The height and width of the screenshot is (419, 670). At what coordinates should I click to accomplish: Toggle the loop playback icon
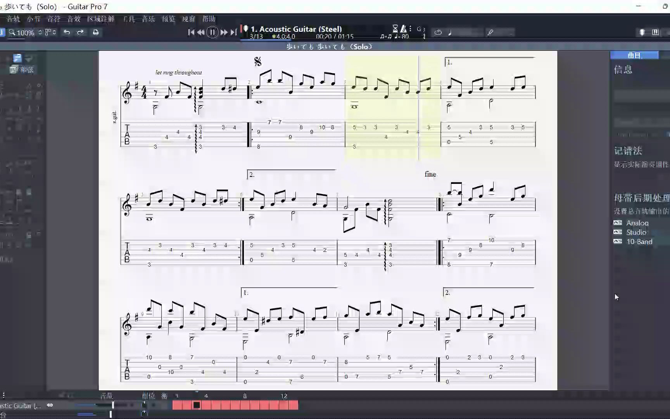[438, 33]
